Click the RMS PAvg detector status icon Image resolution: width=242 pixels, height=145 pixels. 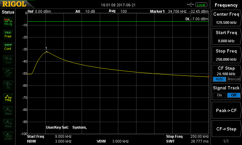[x=8, y=22]
